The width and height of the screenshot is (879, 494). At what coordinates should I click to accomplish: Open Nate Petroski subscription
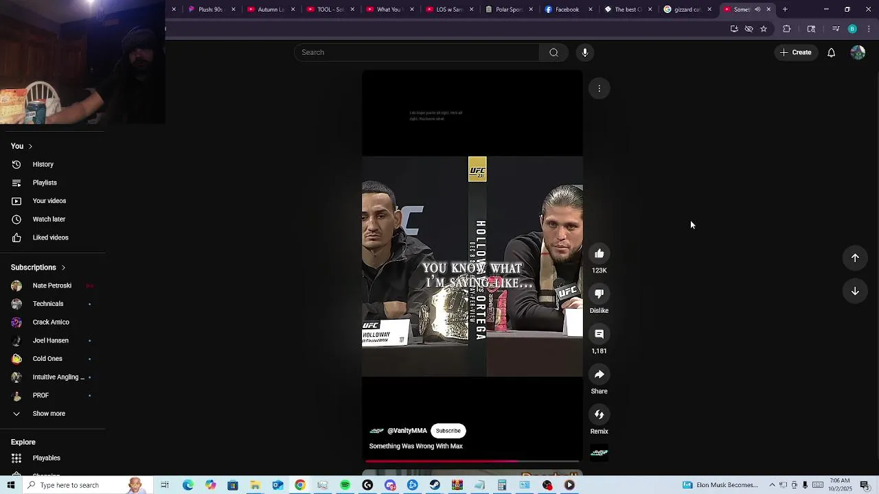(52, 285)
